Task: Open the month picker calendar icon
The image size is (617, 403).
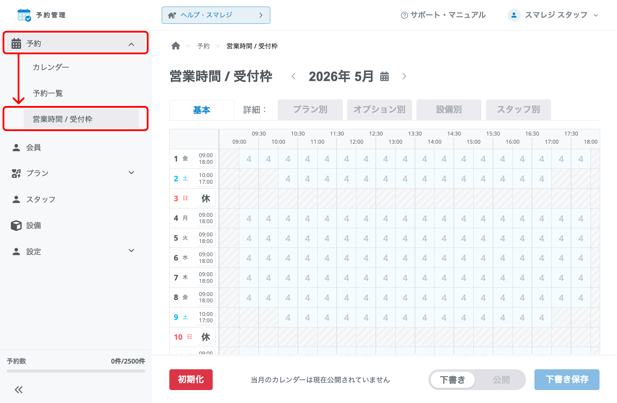Action: pos(384,77)
